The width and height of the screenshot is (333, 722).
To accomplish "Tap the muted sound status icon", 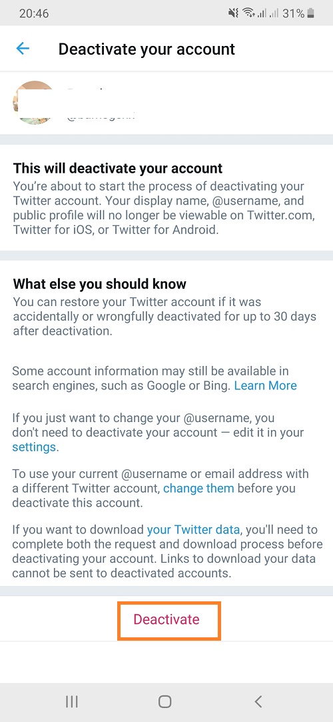I will pyautogui.click(x=234, y=13).
